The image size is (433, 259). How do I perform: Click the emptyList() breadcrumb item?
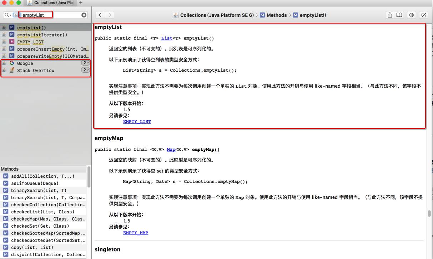[313, 15]
